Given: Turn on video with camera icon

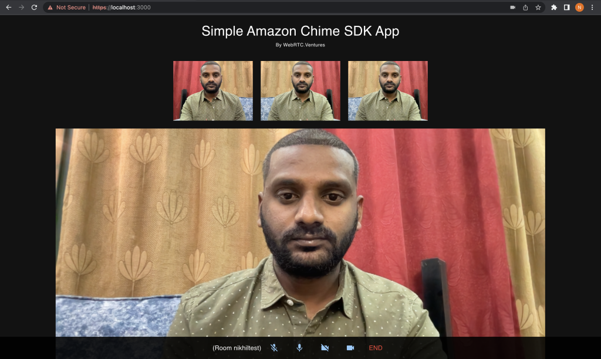Looking at the screenshot, I should coord(350,348).
